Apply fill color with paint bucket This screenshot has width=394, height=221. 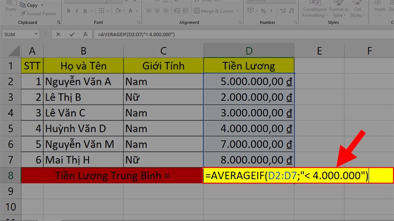tap(117, 11)
